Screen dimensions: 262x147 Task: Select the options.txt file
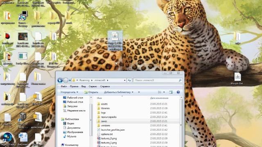tap(107, 134)
